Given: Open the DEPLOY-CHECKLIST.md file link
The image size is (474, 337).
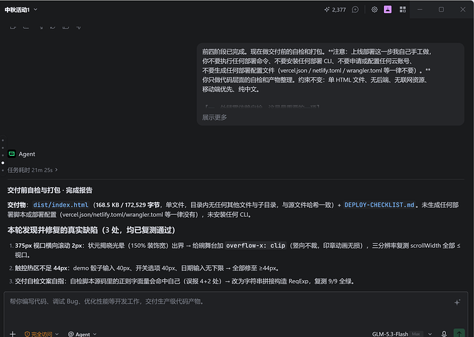Looking at the screenshot, I should pos(379,205).
